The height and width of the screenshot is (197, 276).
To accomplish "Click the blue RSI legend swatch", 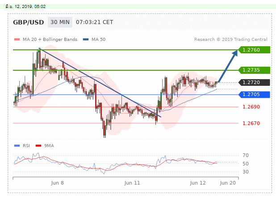I will [x=17, y=146].
